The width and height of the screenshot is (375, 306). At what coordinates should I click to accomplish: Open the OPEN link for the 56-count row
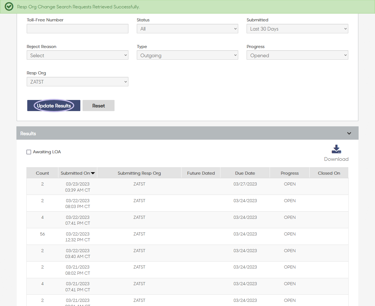[x=290, y=234]
